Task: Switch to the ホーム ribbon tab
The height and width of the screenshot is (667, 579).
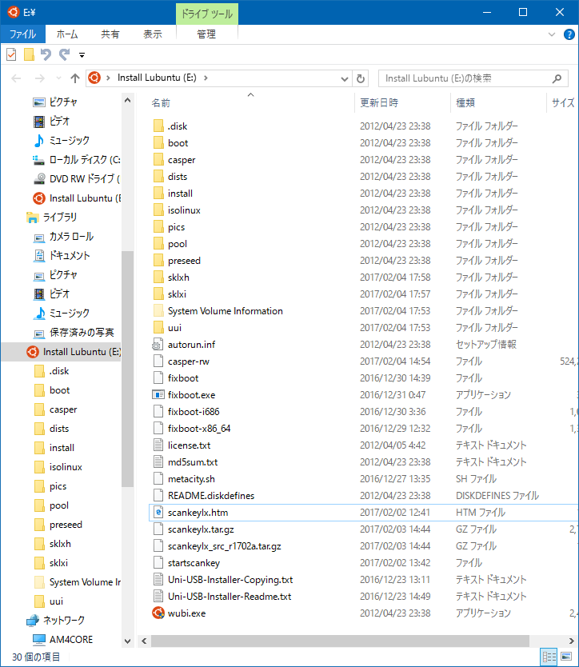Action: pyautogui.click(x=67, y=34)
